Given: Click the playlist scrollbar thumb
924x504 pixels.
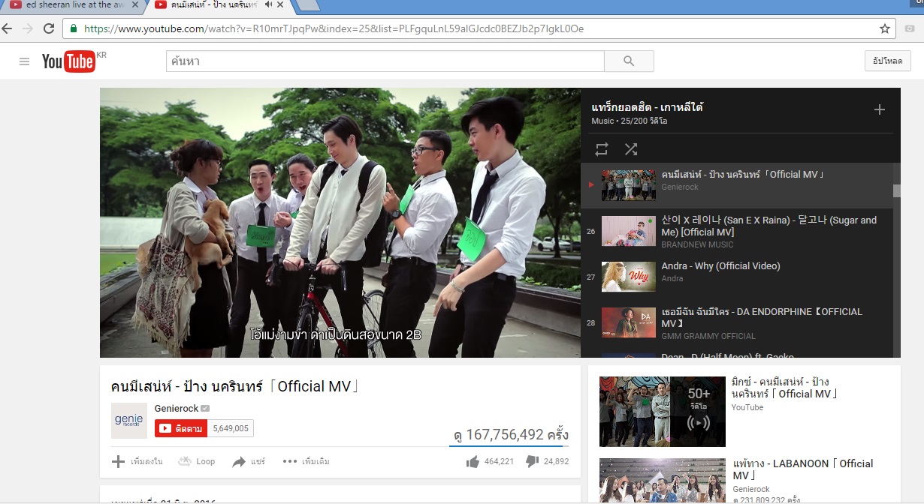Looking at the screenshot, I should point(896,190).
